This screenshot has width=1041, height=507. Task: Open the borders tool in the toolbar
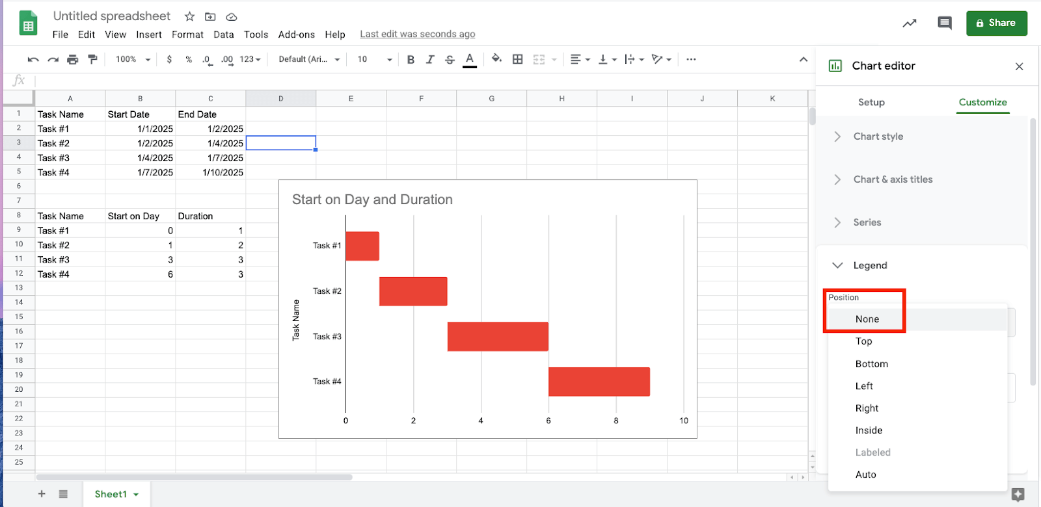coord(517,59)
